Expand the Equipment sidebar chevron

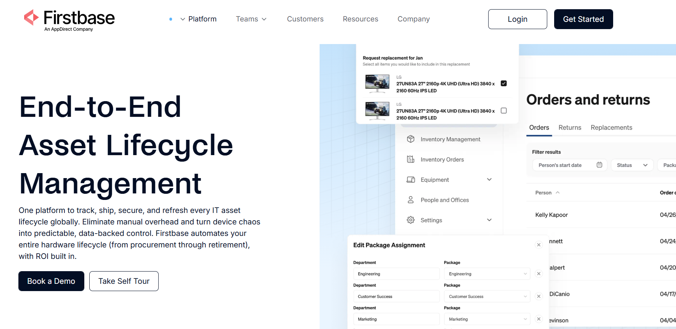click(x=489, y=180)
